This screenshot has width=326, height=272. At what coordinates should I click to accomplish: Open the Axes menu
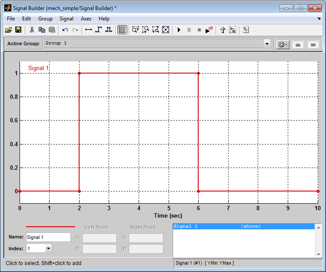tap(86, 19)
